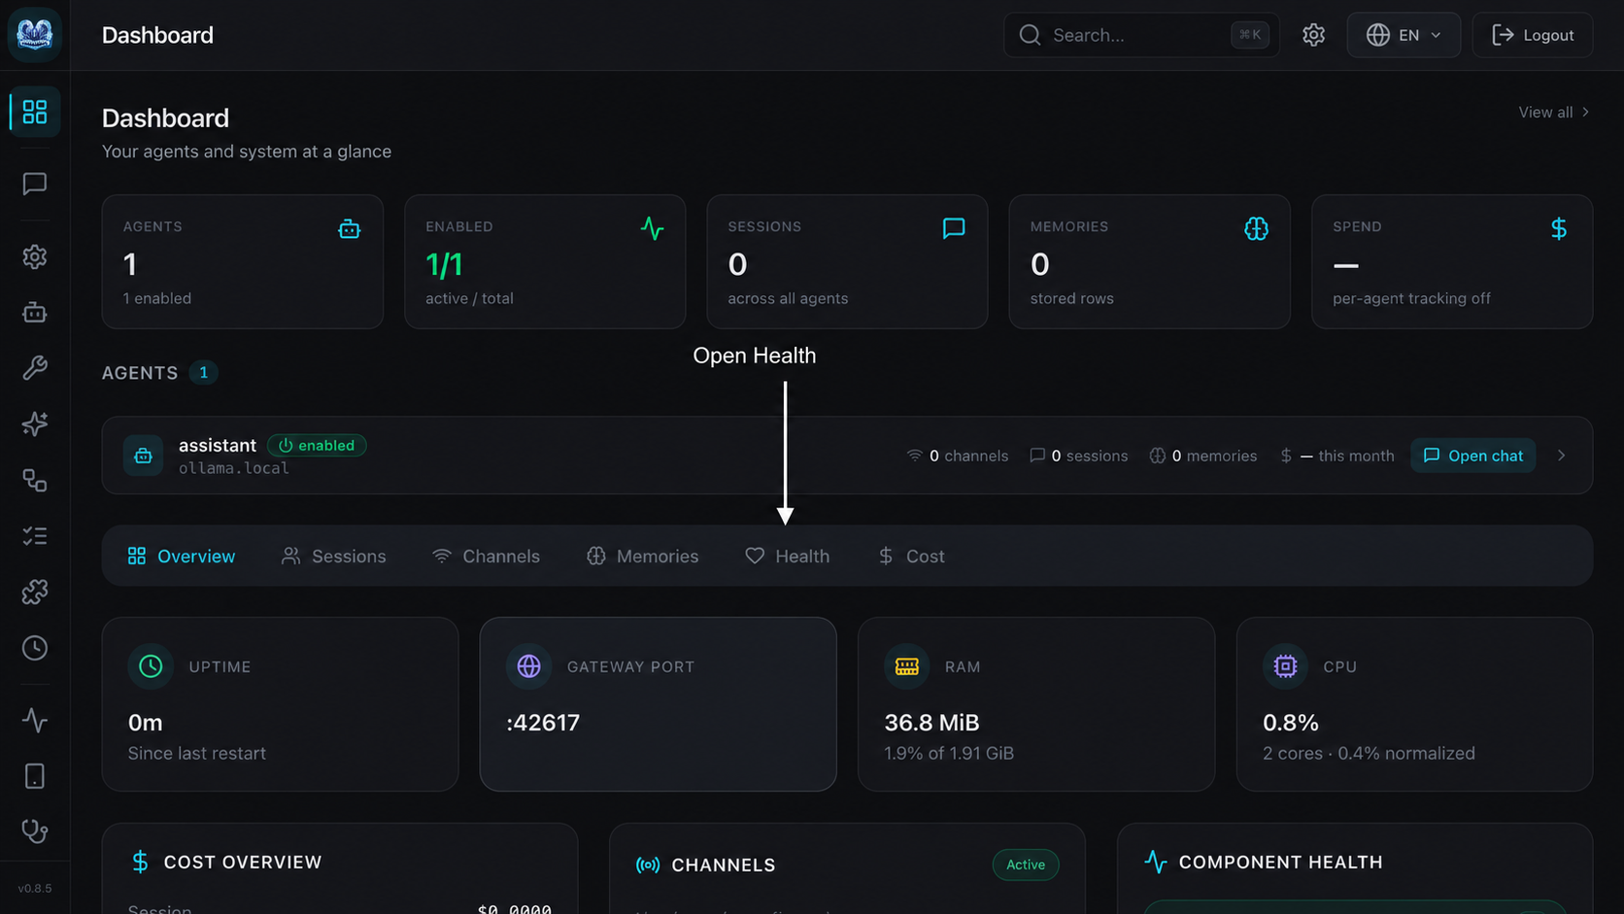The height and width of the screenshot is (914, 1624).
Task: Click the Active badge in Channels panel
Action: pos(1026,864)
